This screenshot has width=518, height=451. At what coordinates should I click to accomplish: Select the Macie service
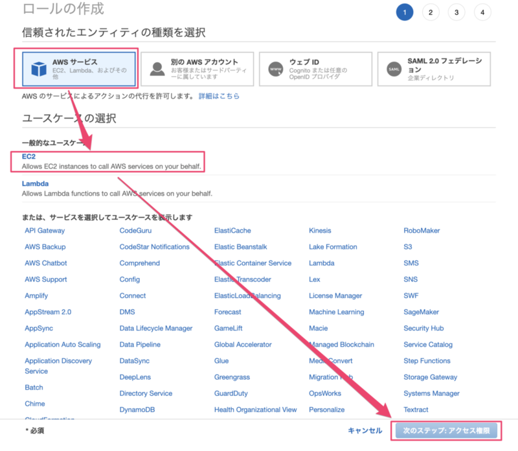tap(319, 329)
